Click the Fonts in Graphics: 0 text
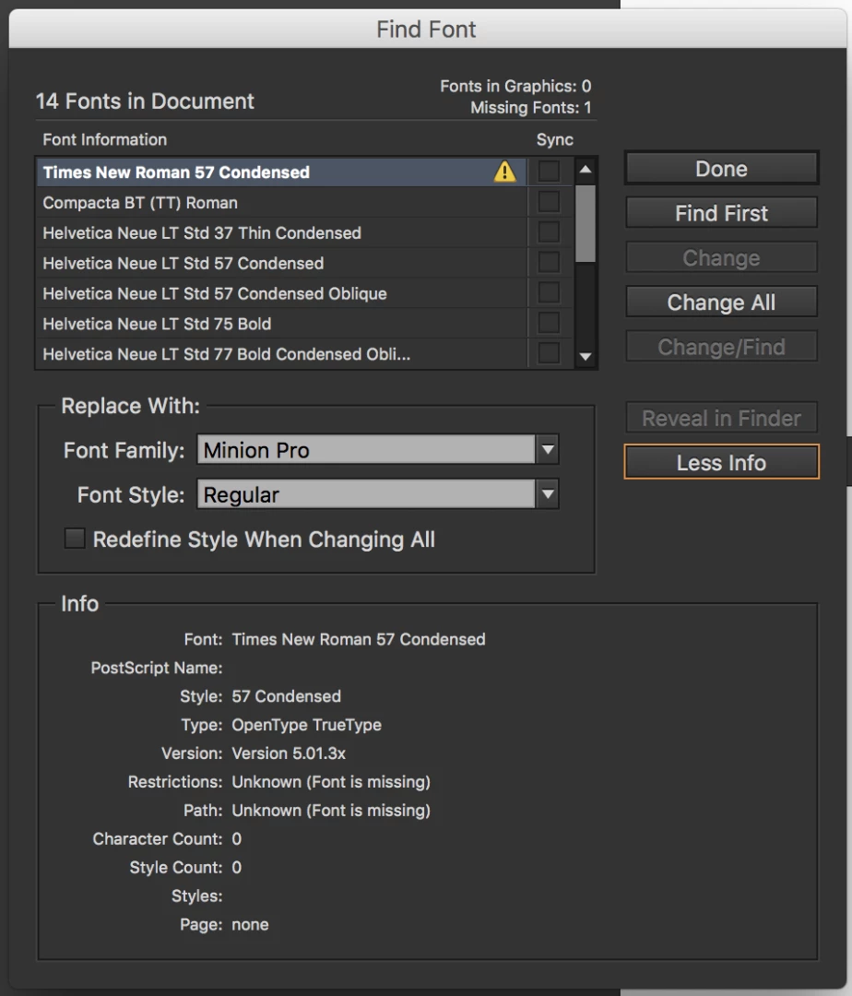Image resolution: width=852 pixels, height=996 pixels. (515, 86)
